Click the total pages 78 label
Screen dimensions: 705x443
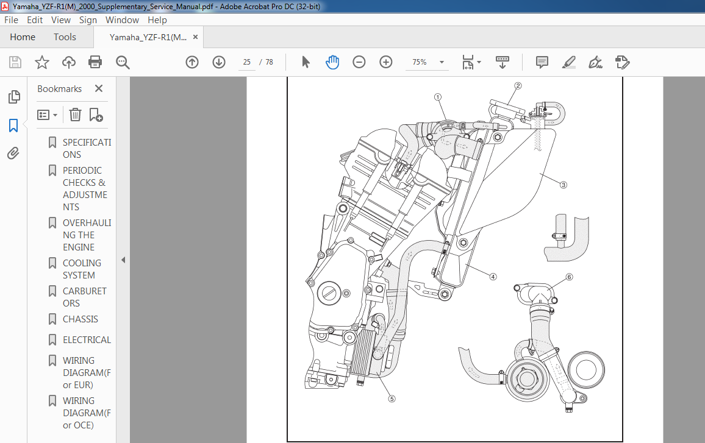270,62
